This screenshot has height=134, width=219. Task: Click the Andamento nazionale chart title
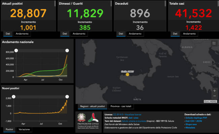click(18, 42)
